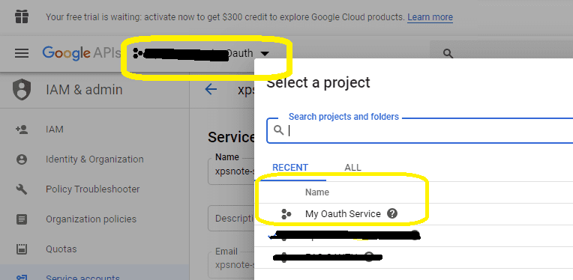Click the project icon beside My Oauth Service
Image resolution: width=573 pixels, height=280 pixels.
(286, 214)
